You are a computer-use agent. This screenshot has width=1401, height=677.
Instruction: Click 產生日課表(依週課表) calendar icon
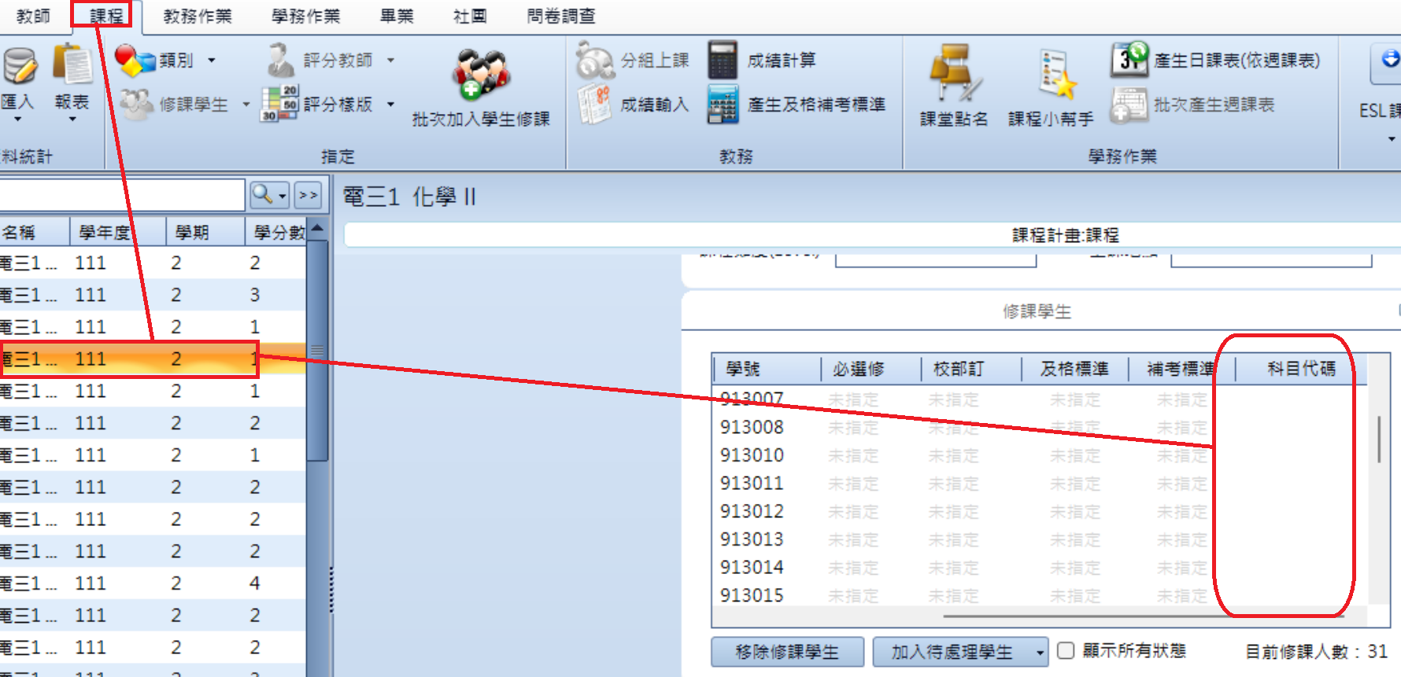(1129, 60)
